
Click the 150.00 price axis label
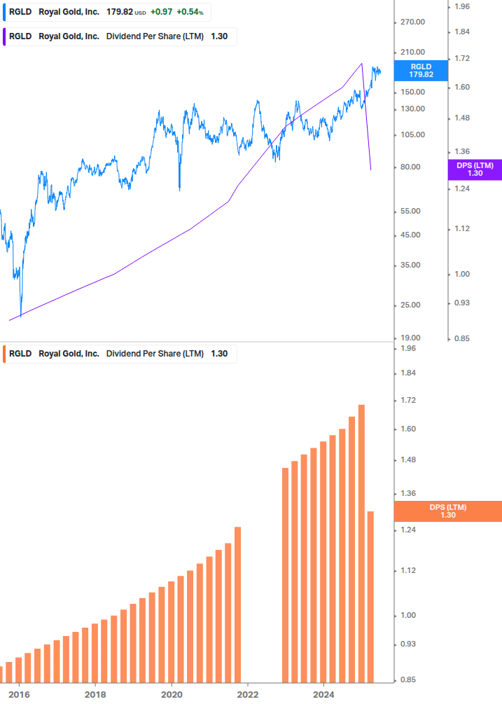412,92
